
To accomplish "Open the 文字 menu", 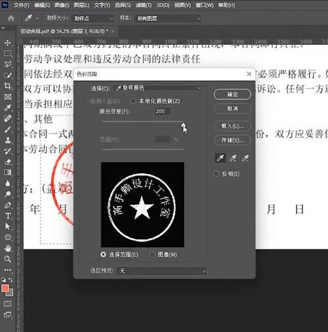I will (x=102, y=5).
